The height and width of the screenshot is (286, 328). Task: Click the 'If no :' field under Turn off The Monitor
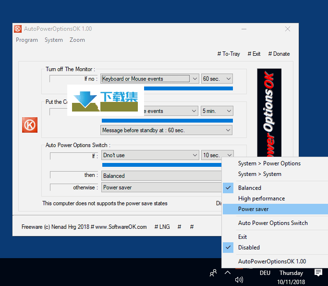pyautogui.click(x=73, y=79)
